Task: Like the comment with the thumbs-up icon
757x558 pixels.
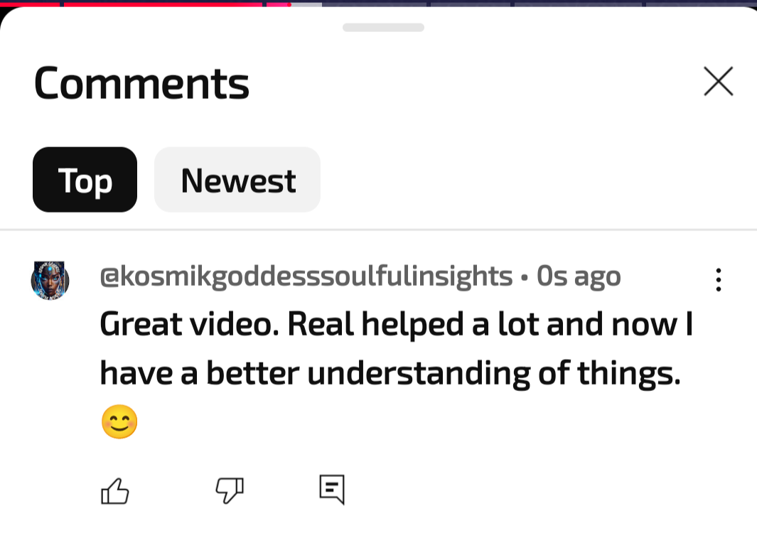Action: click(x=115, y=491)
